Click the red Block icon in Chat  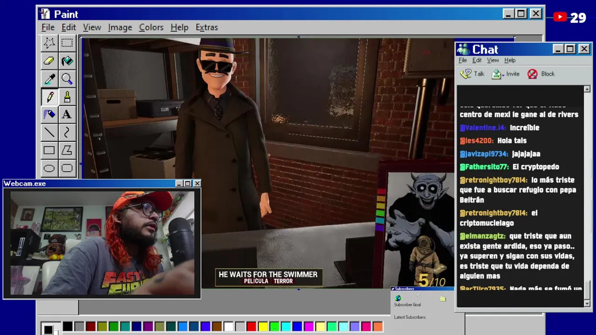pos(533,74)
